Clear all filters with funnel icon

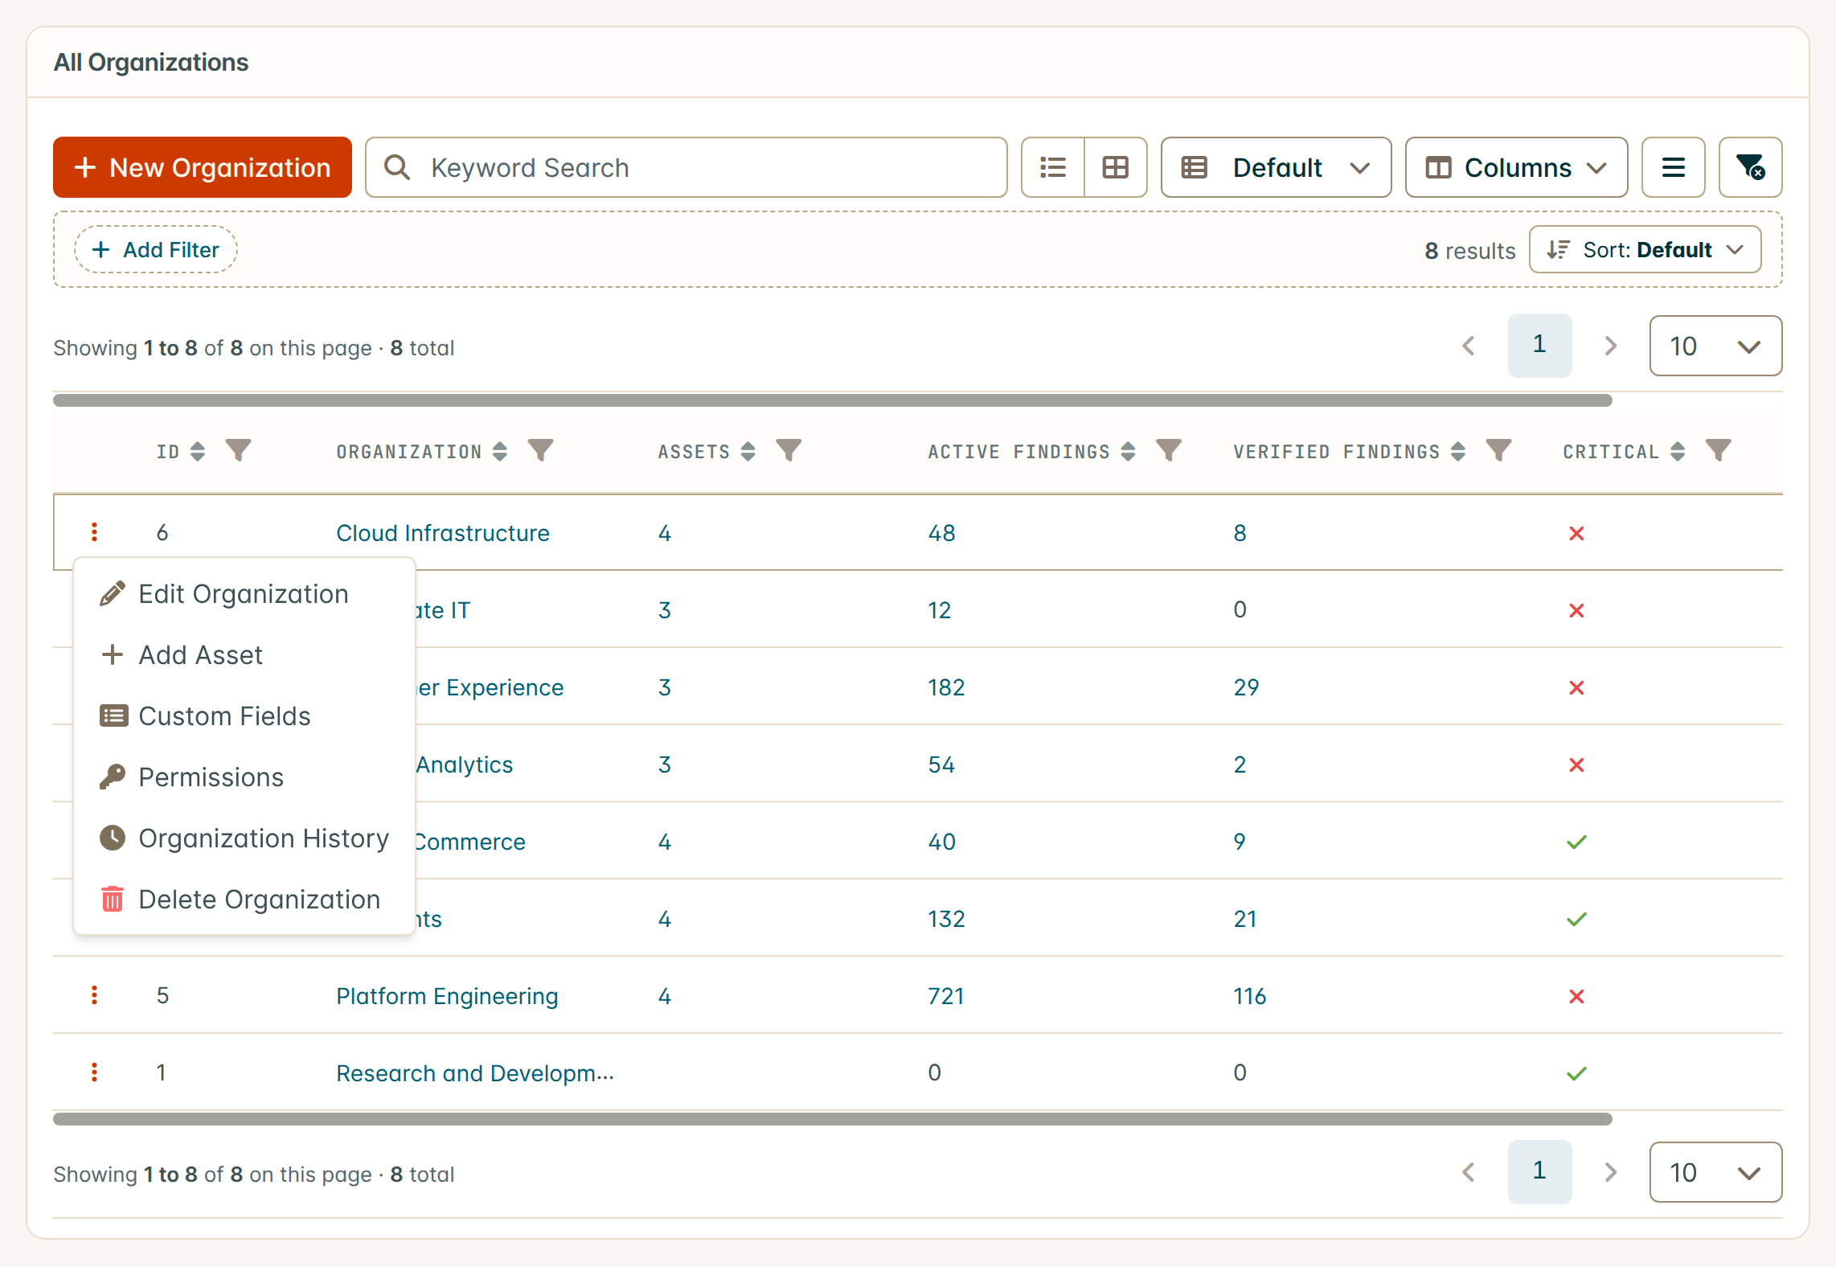coord(1750,167)
